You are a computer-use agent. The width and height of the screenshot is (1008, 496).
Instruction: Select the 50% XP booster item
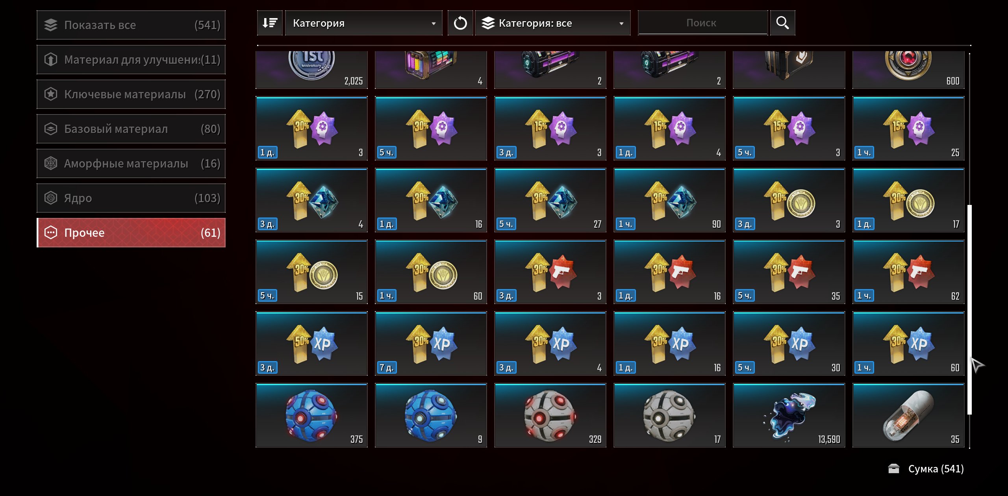[x=311, y=343]
